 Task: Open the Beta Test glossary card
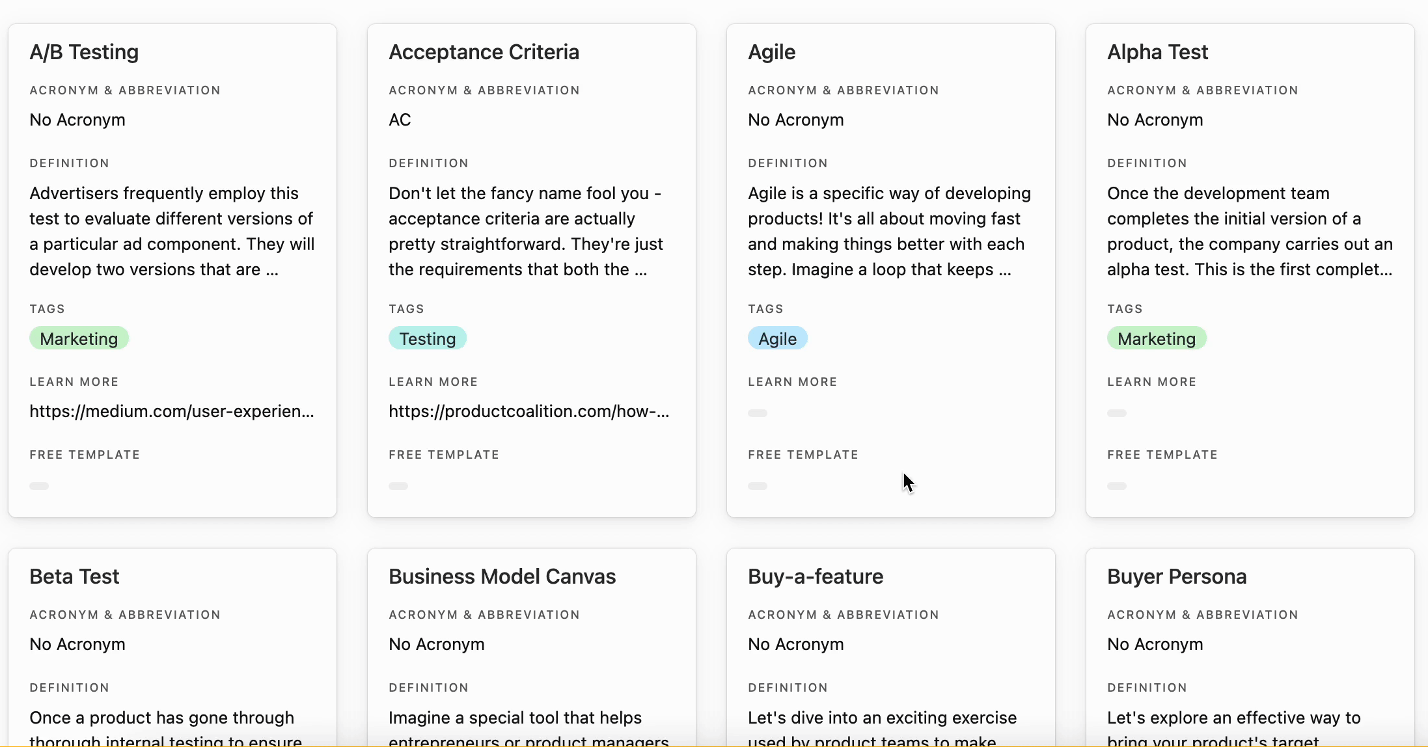[x=74, y=577]
